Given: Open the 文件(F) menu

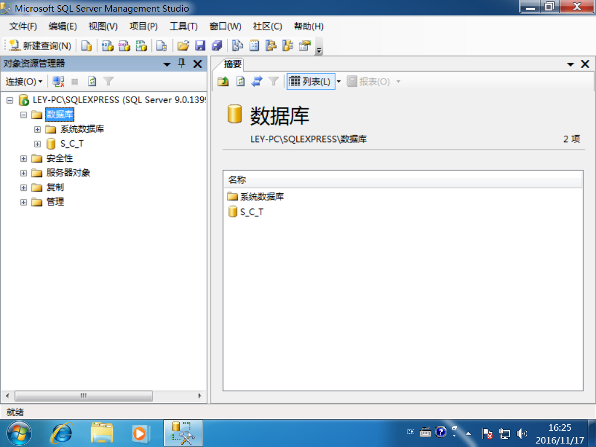Looking at the screenshot, I should click(x=23, y=26).
